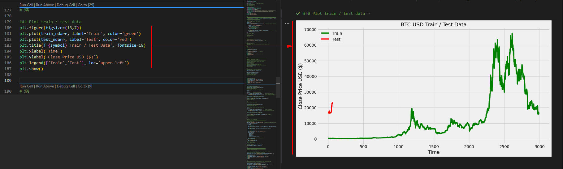The height and width of the screenshot is (169, 563).
Task: Click the plt.plot(test_ndarr...) code line
Action: 76,40
